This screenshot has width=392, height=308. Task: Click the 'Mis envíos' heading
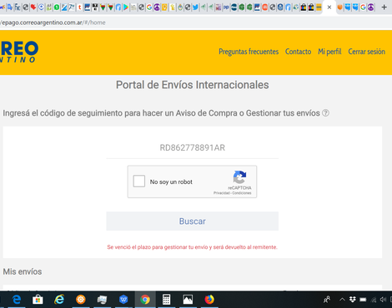[23, 271]
